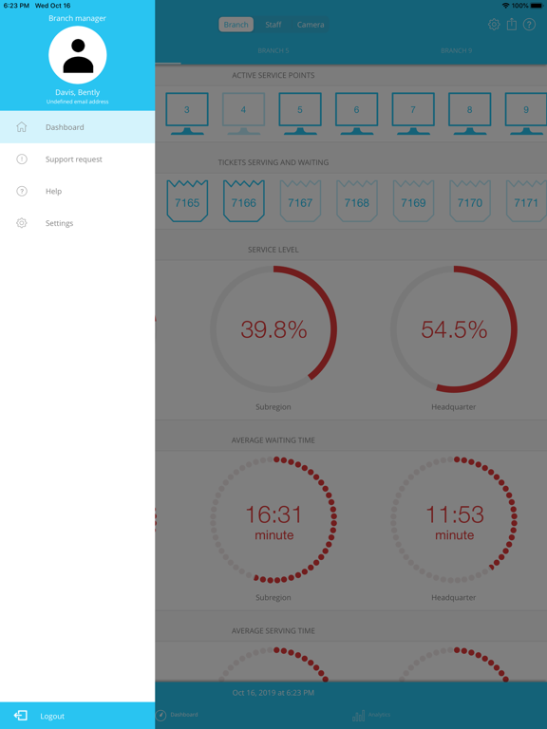Tap the Wi-Fi icon in status bar
The width and height of the screenshot is (547, 729).
pos(506,6)
